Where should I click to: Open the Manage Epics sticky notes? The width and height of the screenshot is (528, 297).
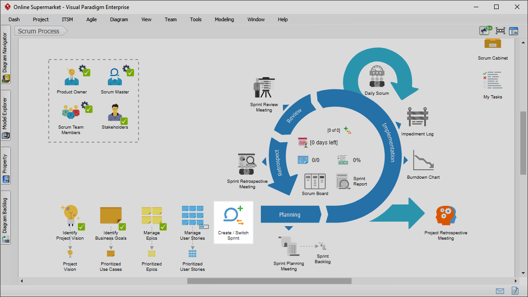[152, 215]
